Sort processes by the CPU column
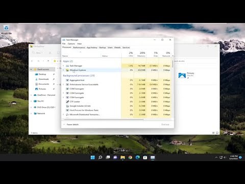 tap(128, 54)
